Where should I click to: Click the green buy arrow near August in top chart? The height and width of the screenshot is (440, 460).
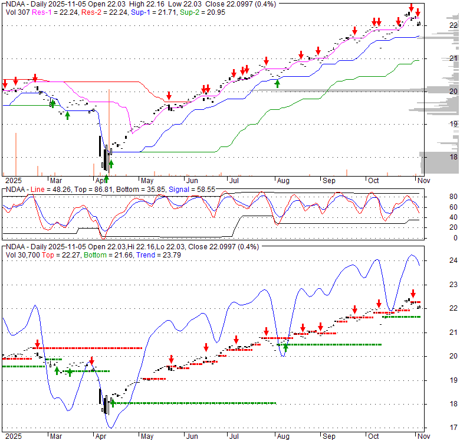tap(277, 83)
